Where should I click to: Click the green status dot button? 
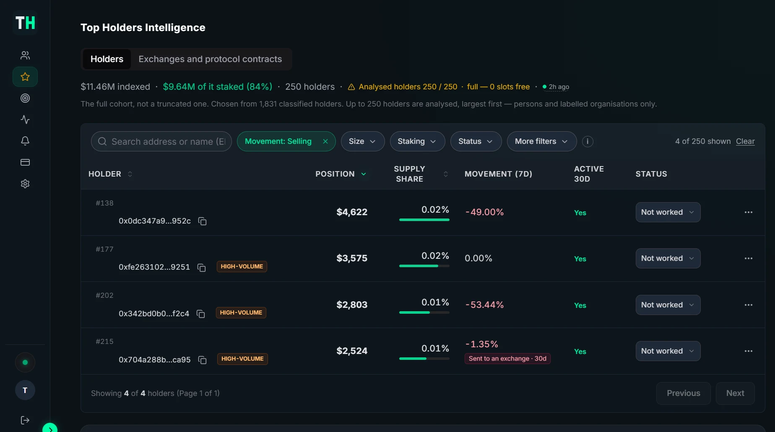tap(25, 362)
